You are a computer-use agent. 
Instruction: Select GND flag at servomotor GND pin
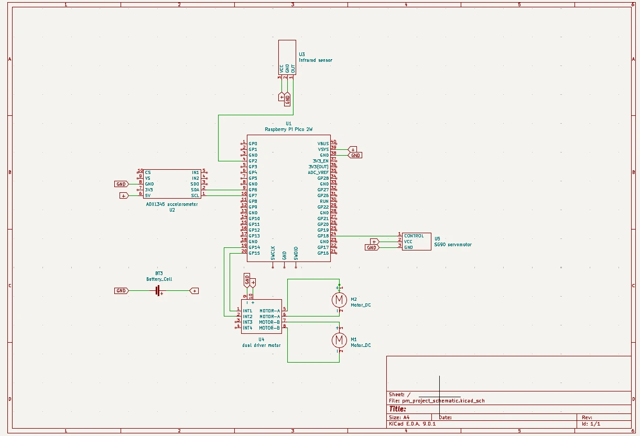[x=372, y=247]
